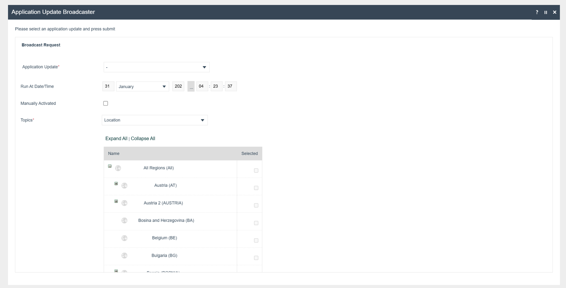Collapse the All Regions tree node
Viewport: 566px width, 288px height.
point(110,166)
